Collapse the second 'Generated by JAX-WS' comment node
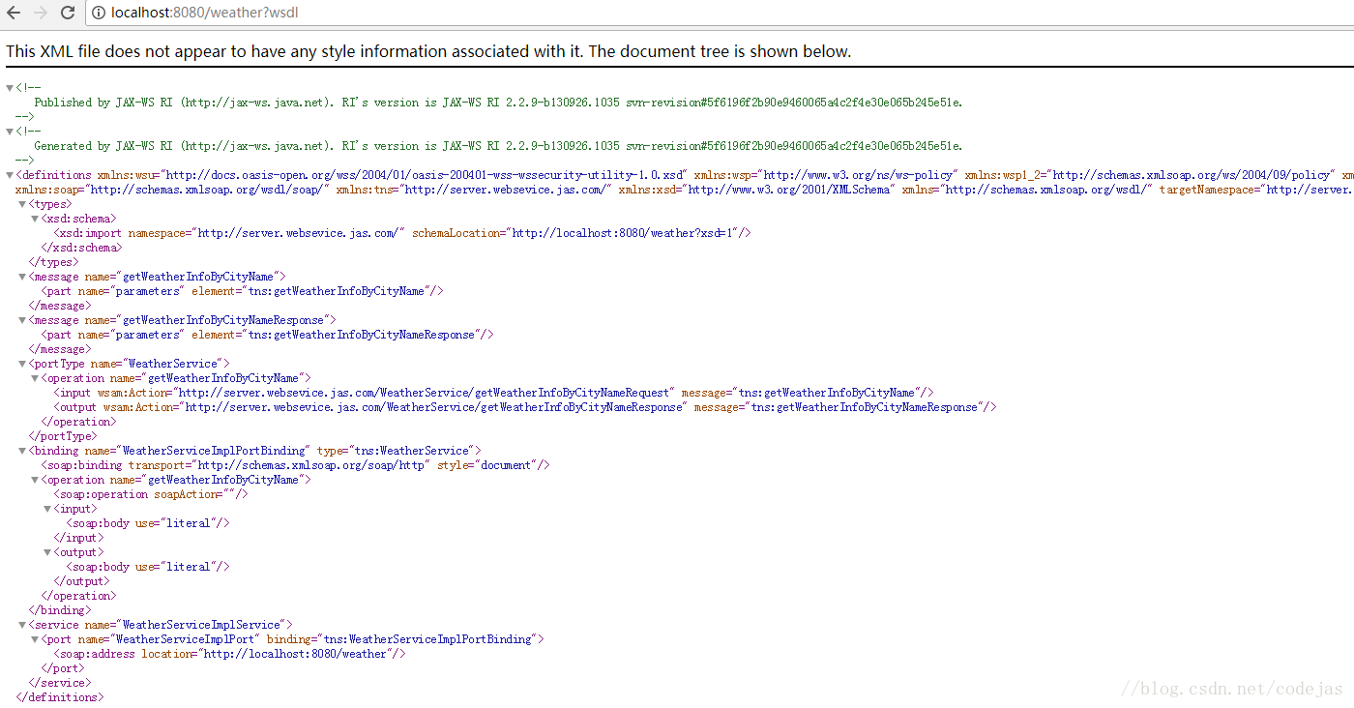The height and width of the screenshot is (708, 1354). click(x=10, y=132)
